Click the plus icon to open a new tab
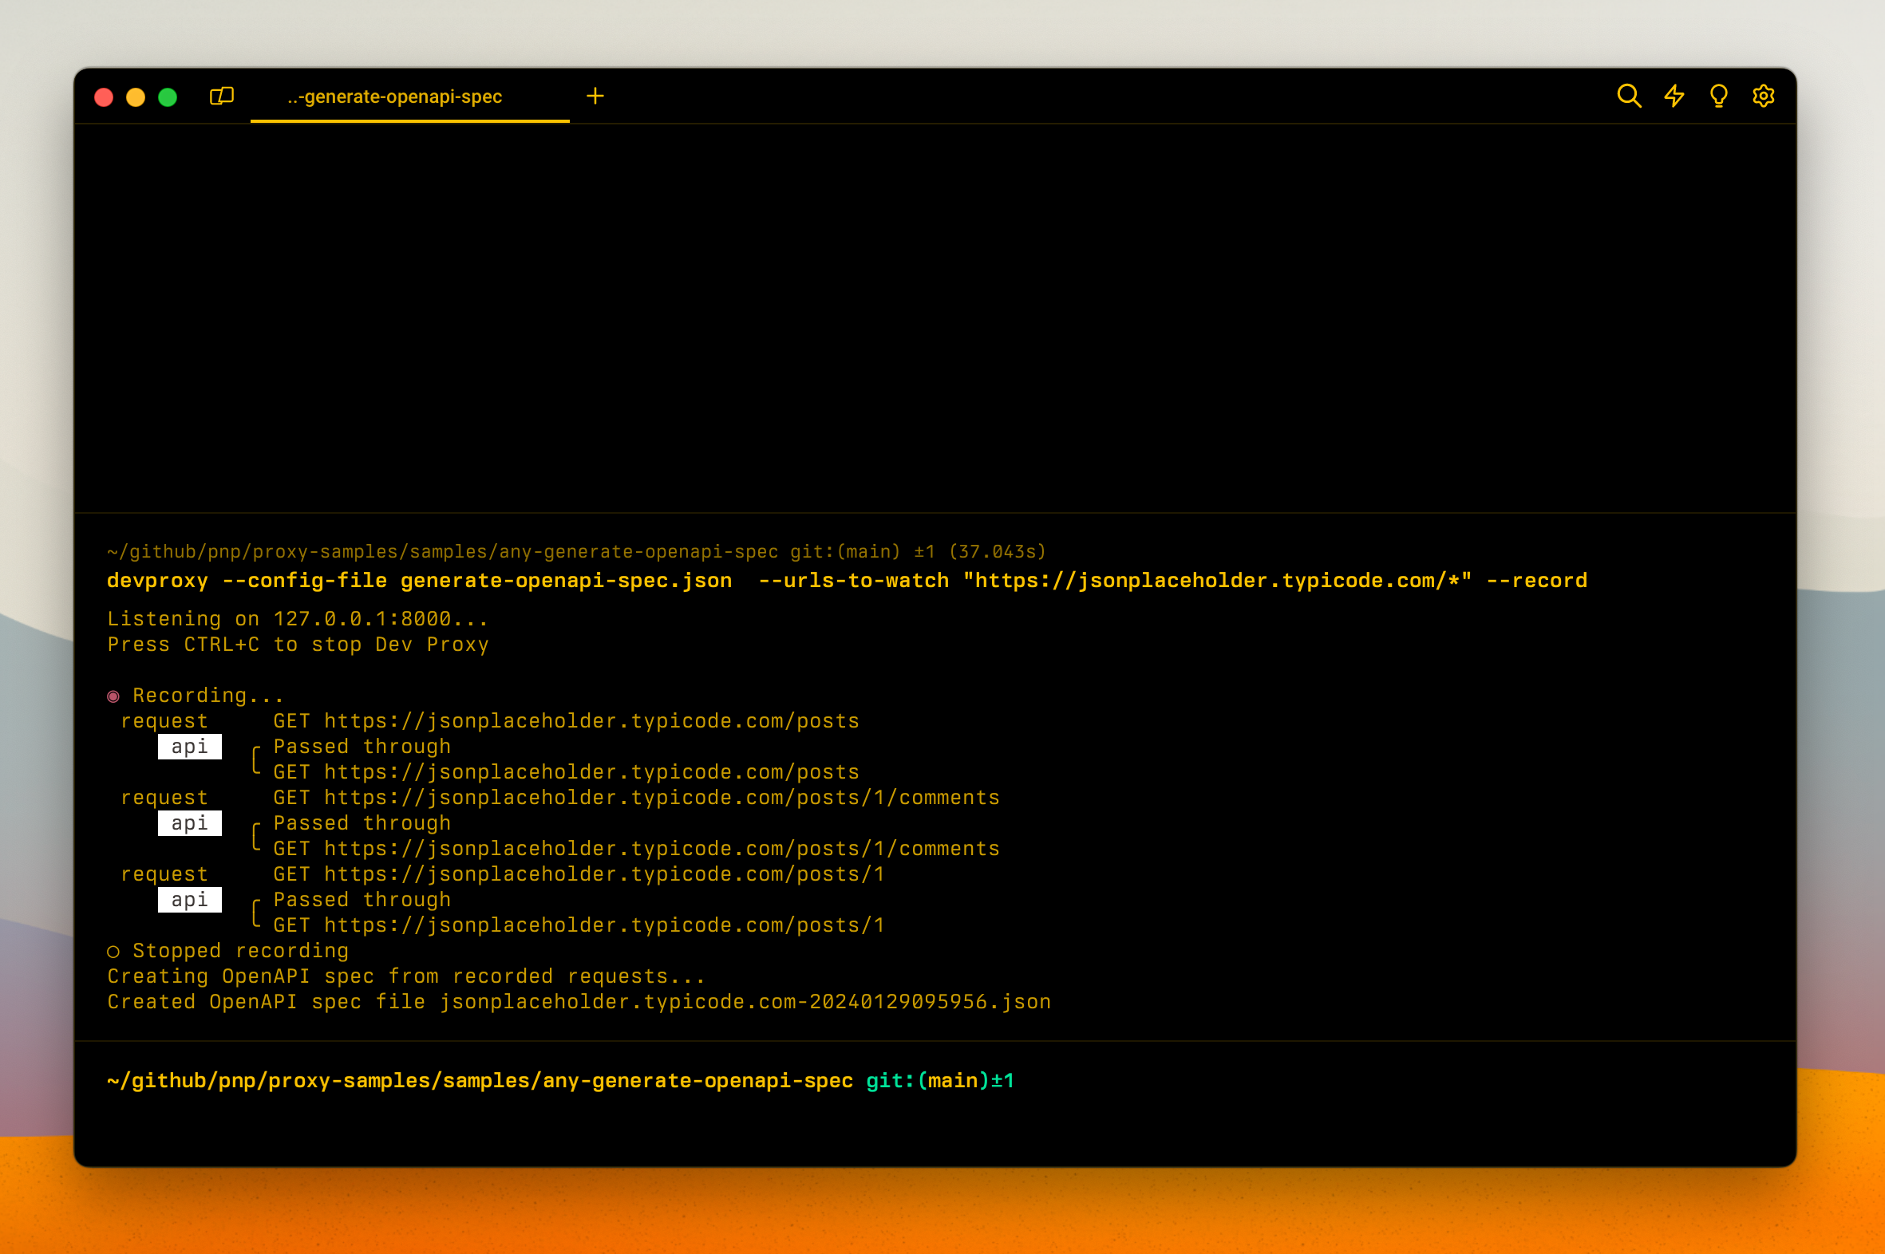The width and height of the screenshot is (1885, 1254). pos(595,96)
